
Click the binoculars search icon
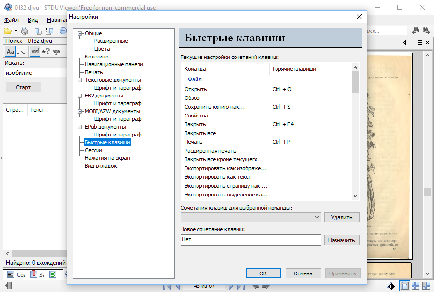416,31
